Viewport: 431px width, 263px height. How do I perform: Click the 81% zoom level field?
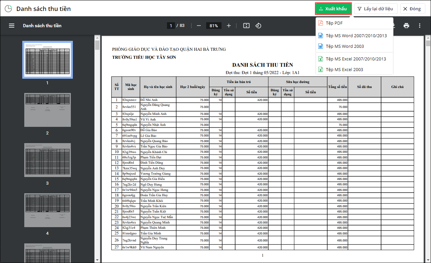(214, 26)
